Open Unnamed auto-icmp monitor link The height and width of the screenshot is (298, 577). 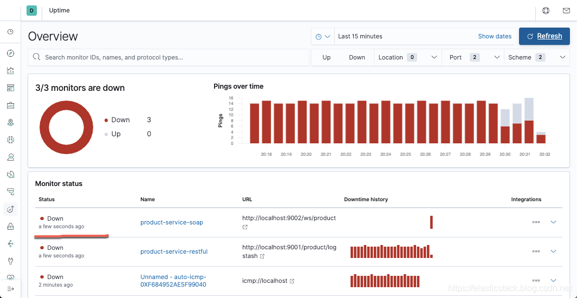click(x=173, y=281)
